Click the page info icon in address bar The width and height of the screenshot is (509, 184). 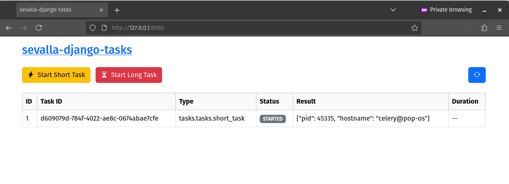point(104,28)
